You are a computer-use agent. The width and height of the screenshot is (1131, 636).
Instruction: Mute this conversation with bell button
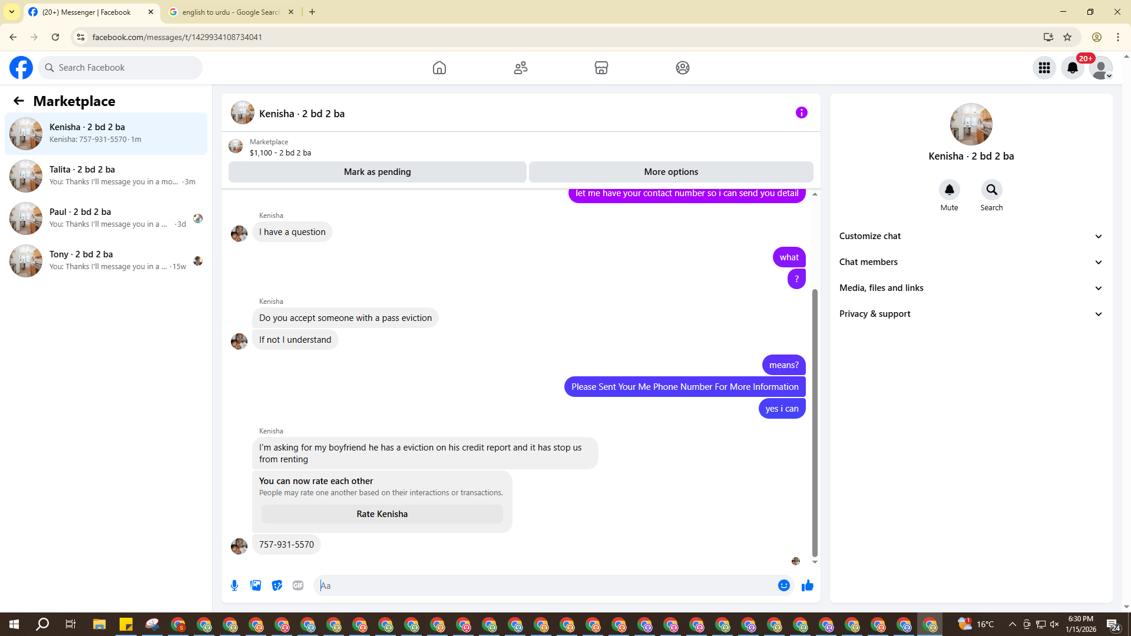point(949,190)
